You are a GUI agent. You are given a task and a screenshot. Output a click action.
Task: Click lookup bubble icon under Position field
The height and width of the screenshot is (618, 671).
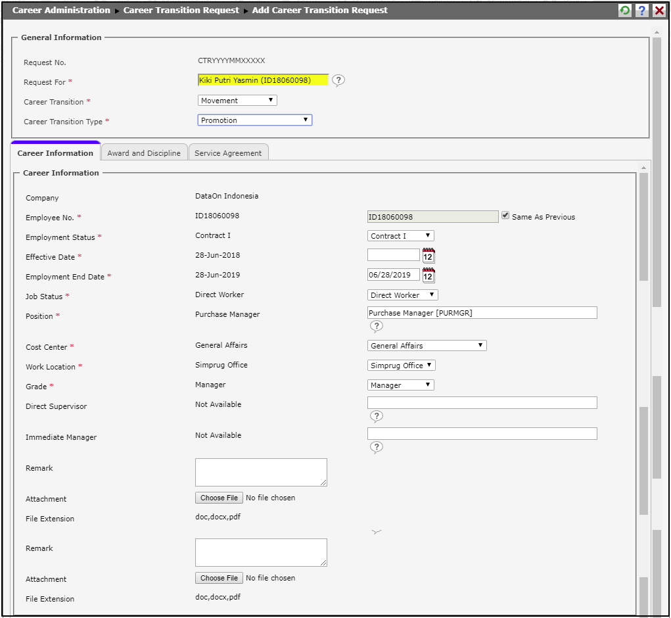point(376,326)
